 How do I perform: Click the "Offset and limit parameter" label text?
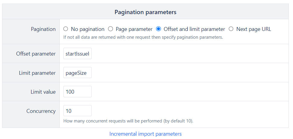[194, 29]
